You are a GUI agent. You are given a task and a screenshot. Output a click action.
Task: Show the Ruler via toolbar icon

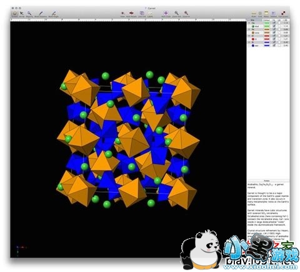(x=254, y=14)
